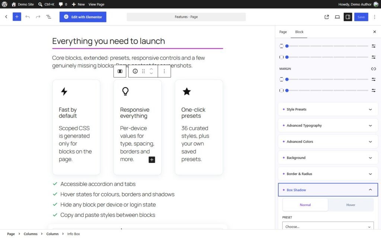Open block toolbar options menu
This screenshot has height=238, width=381.
164,71
